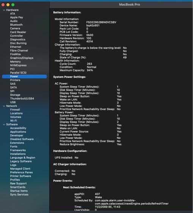Viewport: 193px width, 213px height.
Task: Select SAS in the sidebar
Action: click(13, 84)
